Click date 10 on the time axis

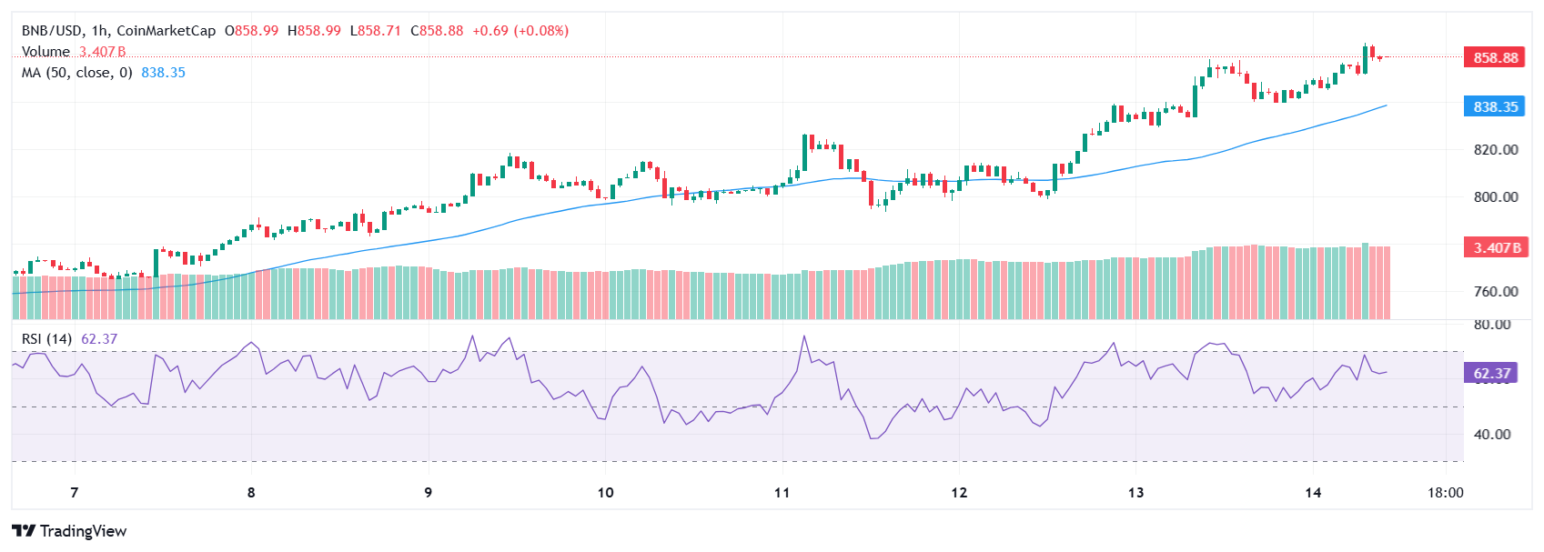pos(605,493)
